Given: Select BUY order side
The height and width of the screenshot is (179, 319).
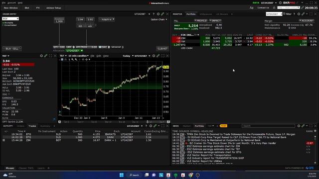Looking at the screenshot, I should click(x=8, y=49).
